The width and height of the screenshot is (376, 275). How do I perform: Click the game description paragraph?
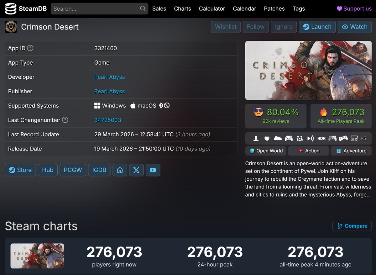click(308, 179)
